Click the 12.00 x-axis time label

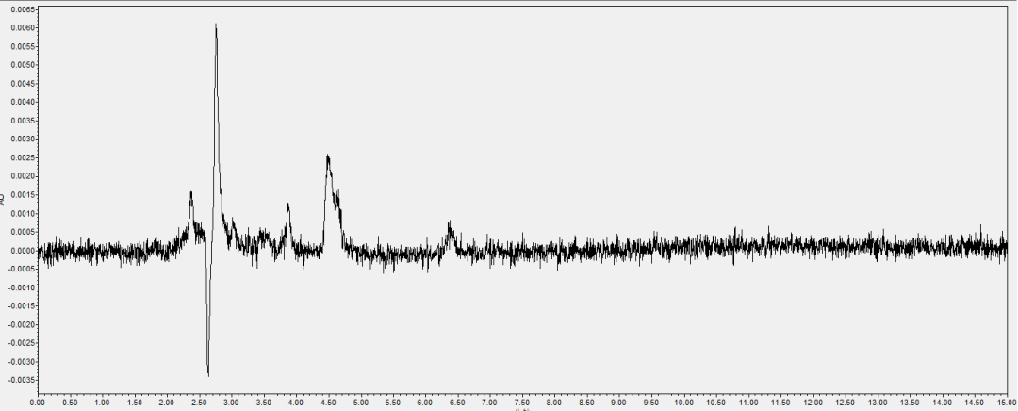[813, 403]
